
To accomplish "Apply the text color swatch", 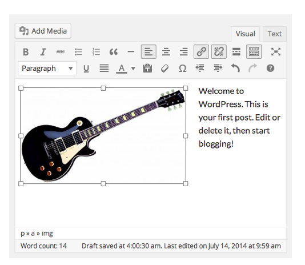I will pyautogui.click(x=122, y=69).
